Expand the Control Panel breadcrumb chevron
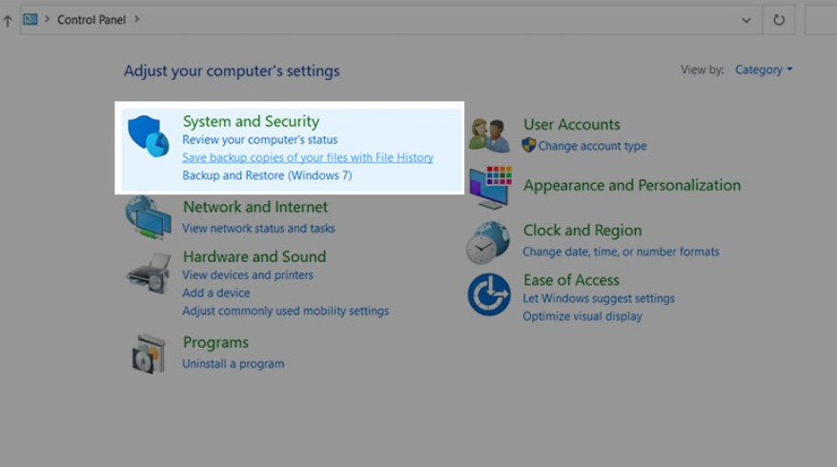The image size is (837, 467). [x=136, y=19]
